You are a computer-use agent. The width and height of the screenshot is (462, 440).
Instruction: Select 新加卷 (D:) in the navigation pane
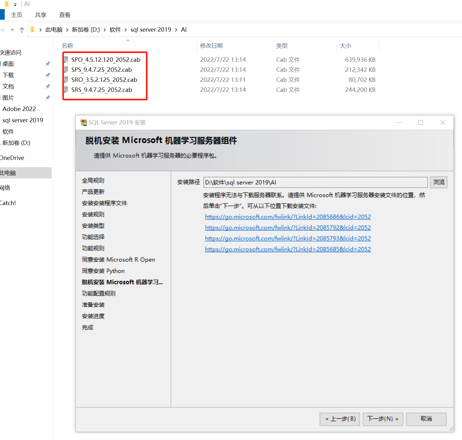[x=16, y=143]
